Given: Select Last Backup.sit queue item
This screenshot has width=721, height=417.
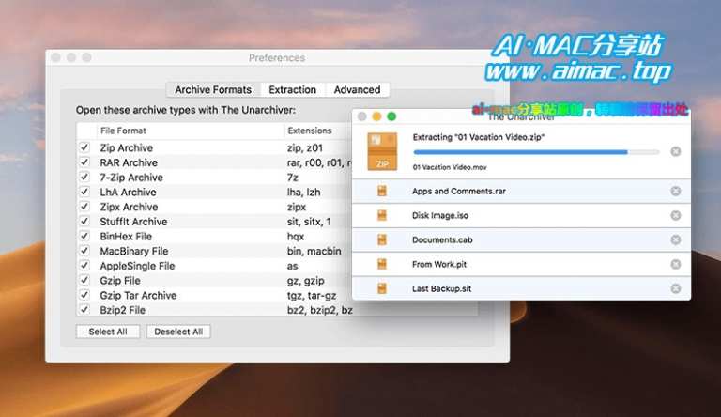Looking at the screenshot, I should 521,288.
